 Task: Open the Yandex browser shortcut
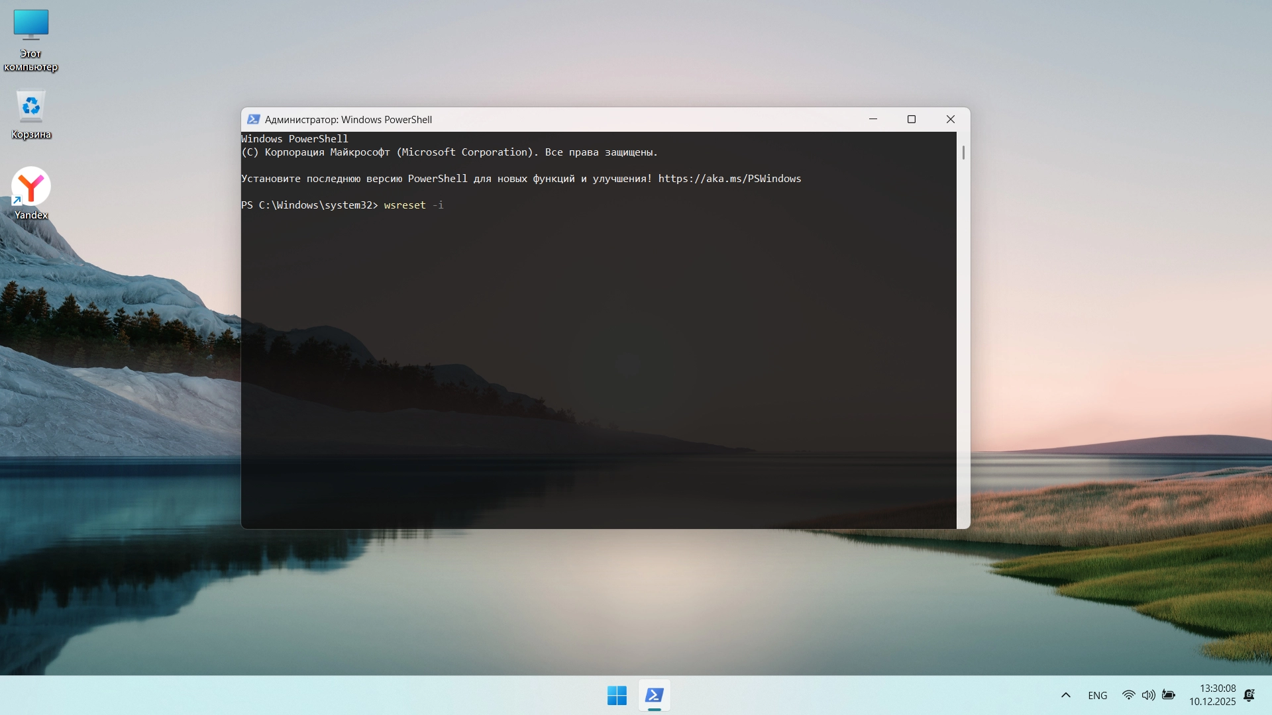[x=30, y=192]
